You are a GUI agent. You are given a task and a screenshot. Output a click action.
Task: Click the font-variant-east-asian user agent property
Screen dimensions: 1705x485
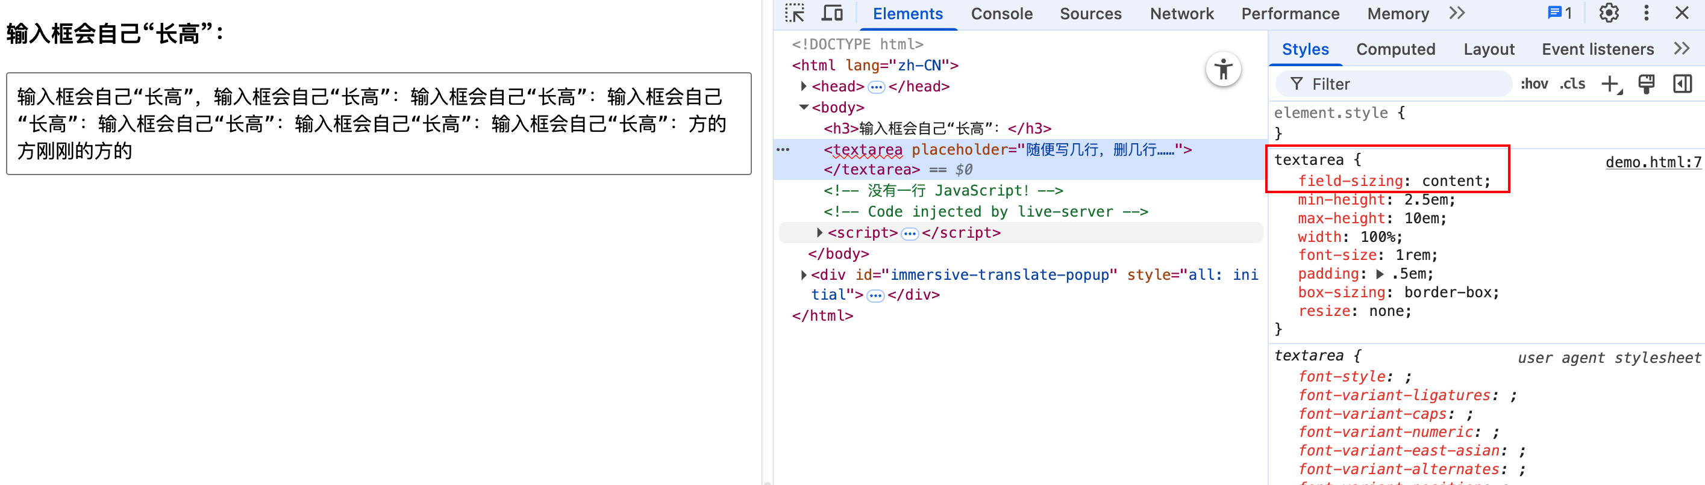point(1399,451)
